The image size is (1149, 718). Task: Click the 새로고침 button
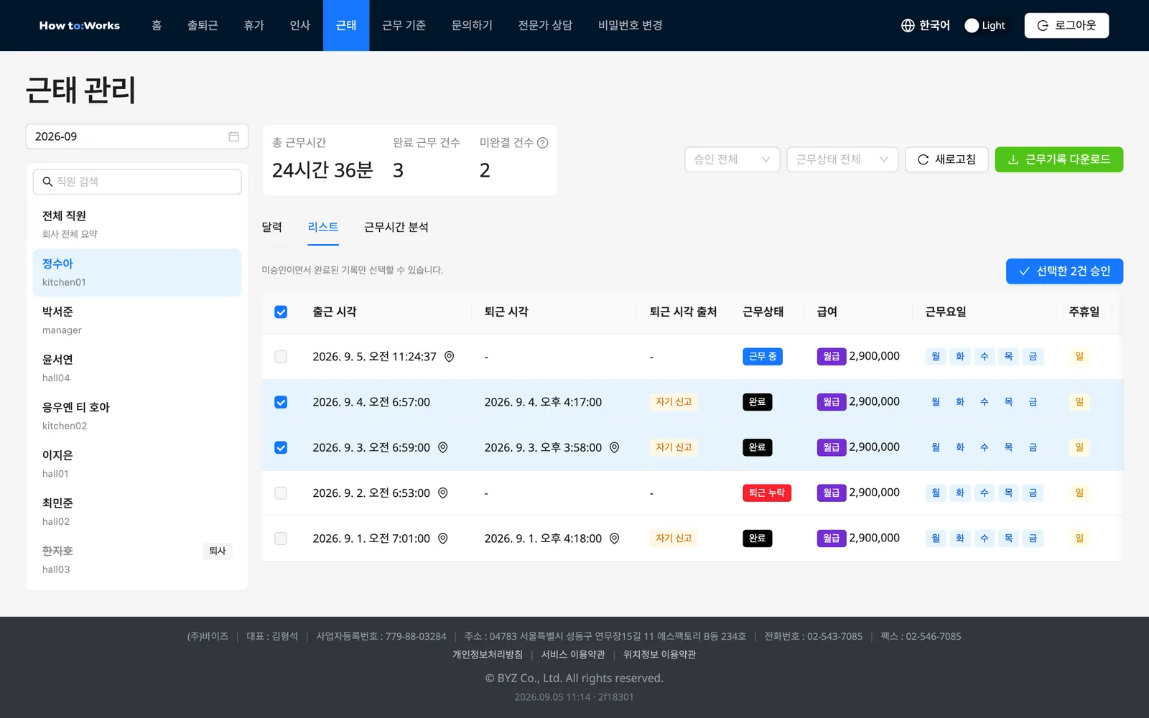(x=946, y=159)
